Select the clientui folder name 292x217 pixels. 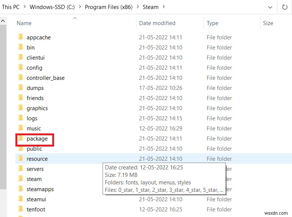36,58
